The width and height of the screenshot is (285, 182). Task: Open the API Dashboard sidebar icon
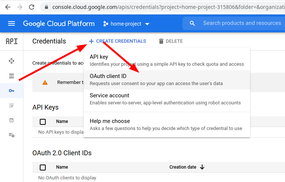[12, 61]
